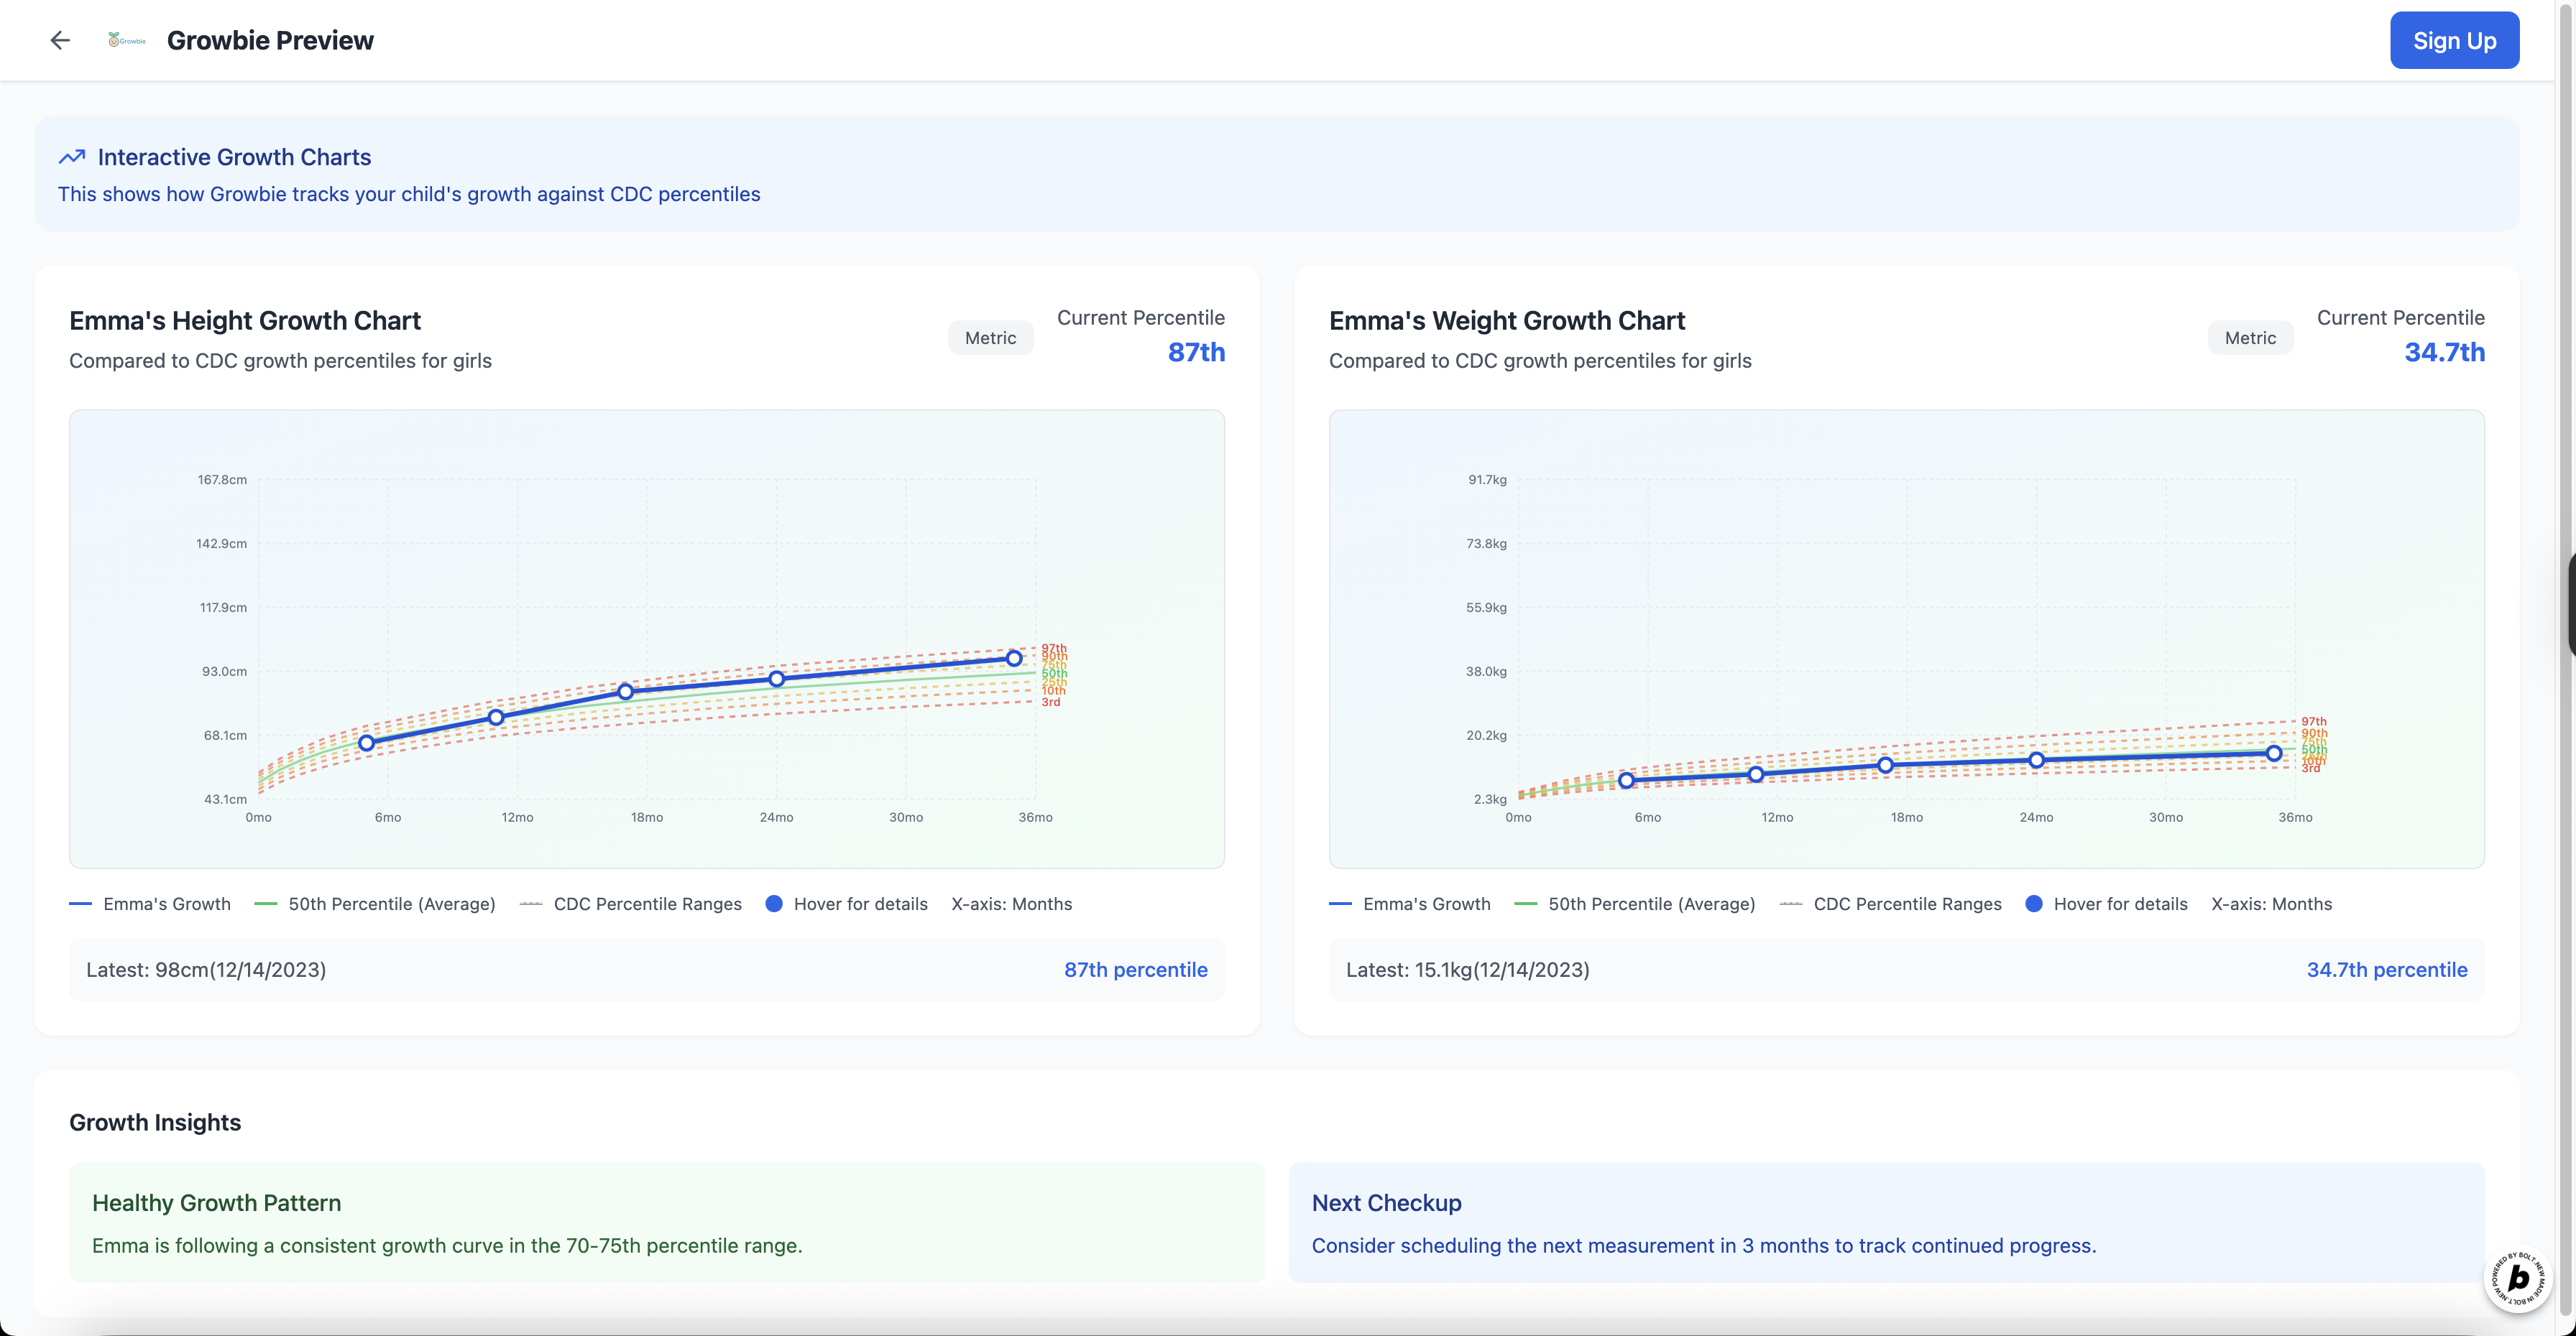2576x1336 pixels.
Task: Select the 5-month data point on height chart
Action: 367,743
